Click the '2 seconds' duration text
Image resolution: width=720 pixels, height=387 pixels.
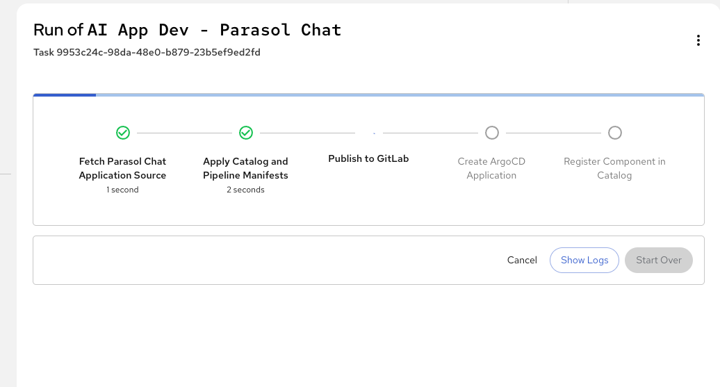click(x=245, y=190)
